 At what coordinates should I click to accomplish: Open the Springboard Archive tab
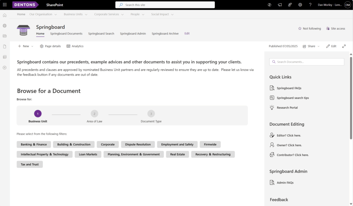pyautogui.click(x=165, y=33)
